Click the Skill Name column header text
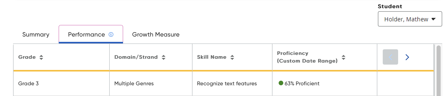 click(x=211, y=57)
